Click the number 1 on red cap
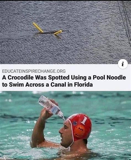Screen dimensions: 131x160 click(84, 120)
